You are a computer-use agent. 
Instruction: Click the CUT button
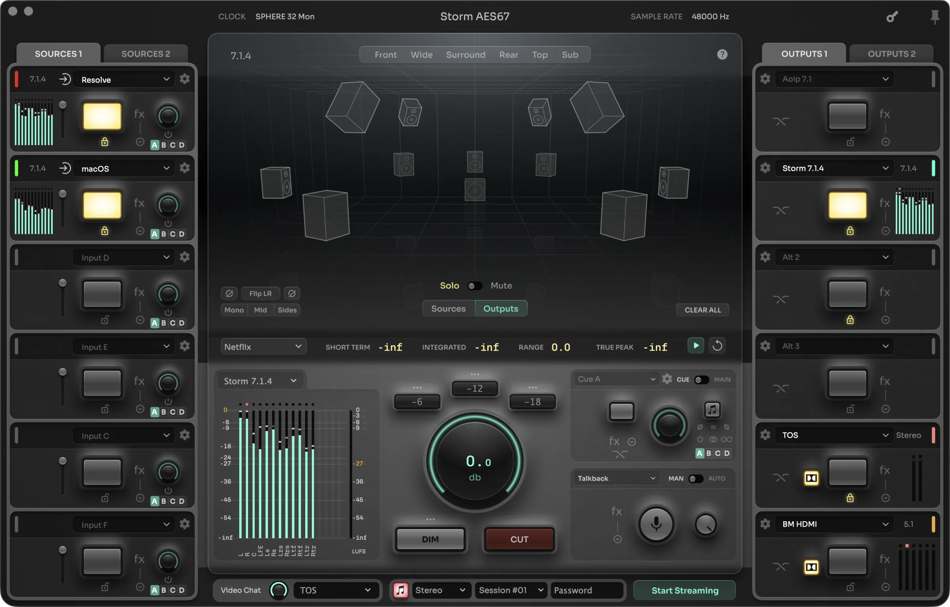(x=519, y=539)
